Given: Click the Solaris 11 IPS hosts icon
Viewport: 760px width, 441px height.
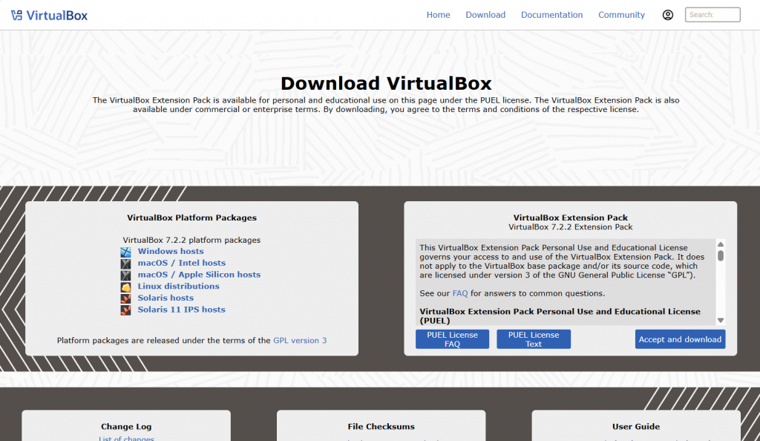Looking at the screenshot, I should coord(125,310).
